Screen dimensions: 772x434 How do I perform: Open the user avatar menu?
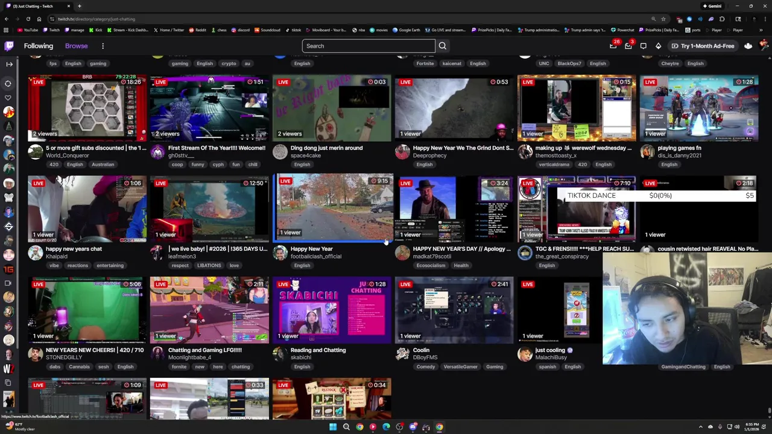click(764, 46)
